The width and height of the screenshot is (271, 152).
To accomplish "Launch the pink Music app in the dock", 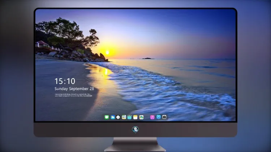I will coord(152,117).
